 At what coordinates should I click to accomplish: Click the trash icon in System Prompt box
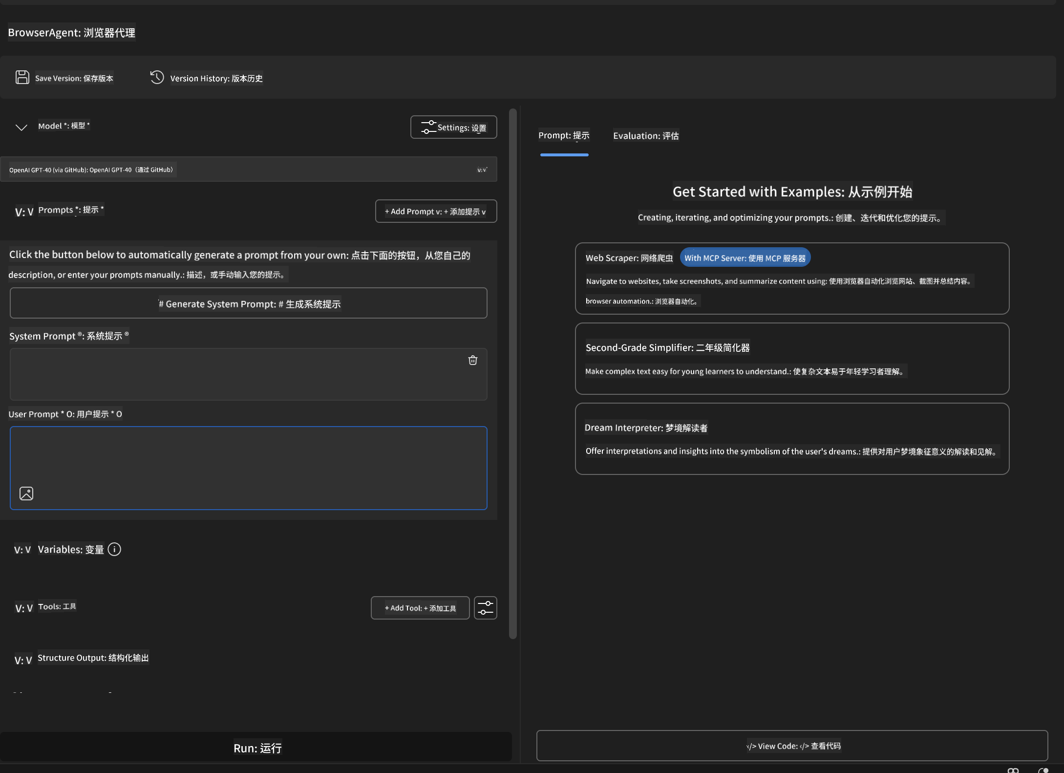click(x=473, y=360)
